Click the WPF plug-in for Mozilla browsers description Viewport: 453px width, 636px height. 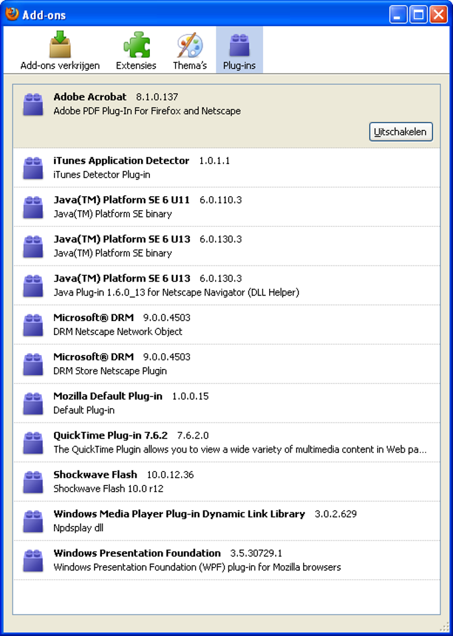pos(197,567)
